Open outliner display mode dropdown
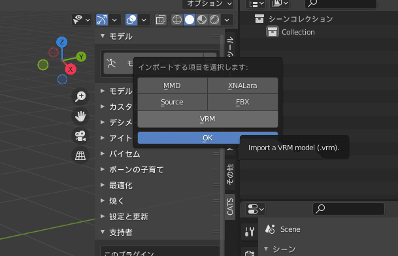The width and height of the screenshot is (398, 256). point(256,4)
